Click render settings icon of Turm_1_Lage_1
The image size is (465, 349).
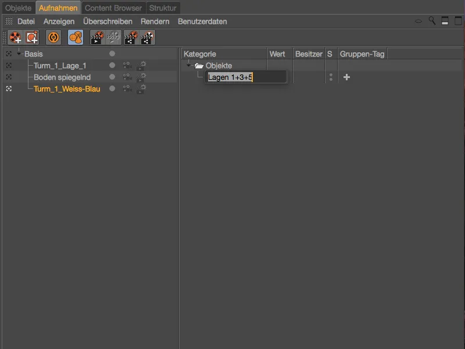pos(141,66)
